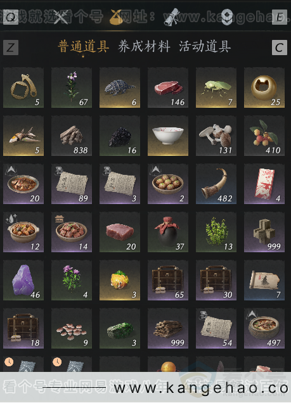Screen dimensions: 291x403
Task: Switch to 养成材料 tab
Action: (x=144, y=47)
